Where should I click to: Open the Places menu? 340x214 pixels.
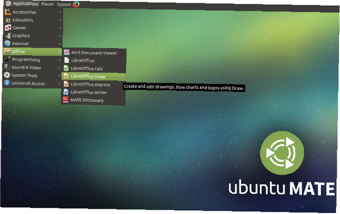48,4
